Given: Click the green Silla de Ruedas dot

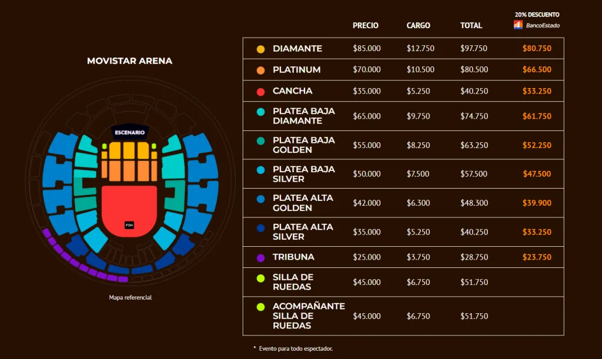Looking at the screenshot, I should tap(260, 279).
